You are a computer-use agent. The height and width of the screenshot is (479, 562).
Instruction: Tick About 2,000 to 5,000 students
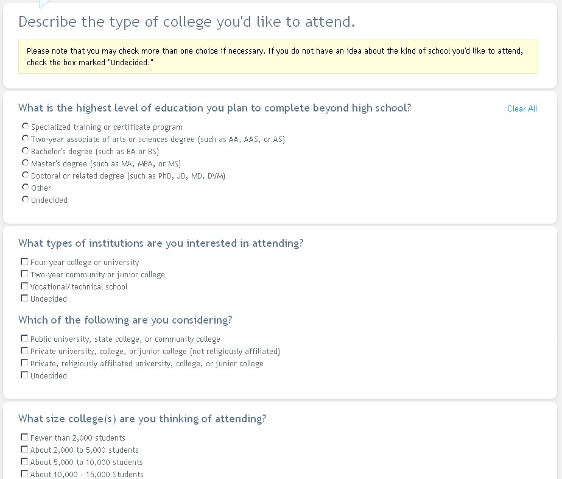pos(24,450)
